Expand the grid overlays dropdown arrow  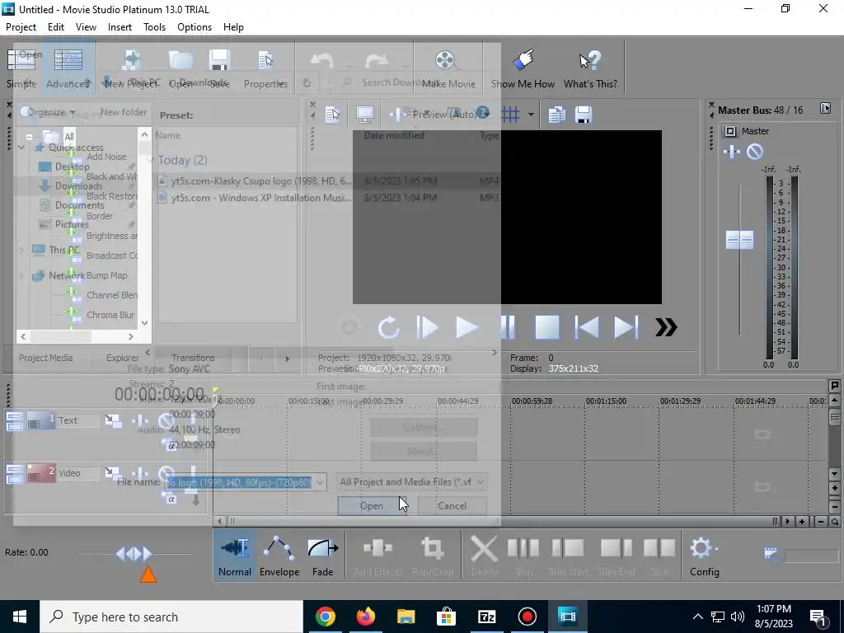click(531, 114)
